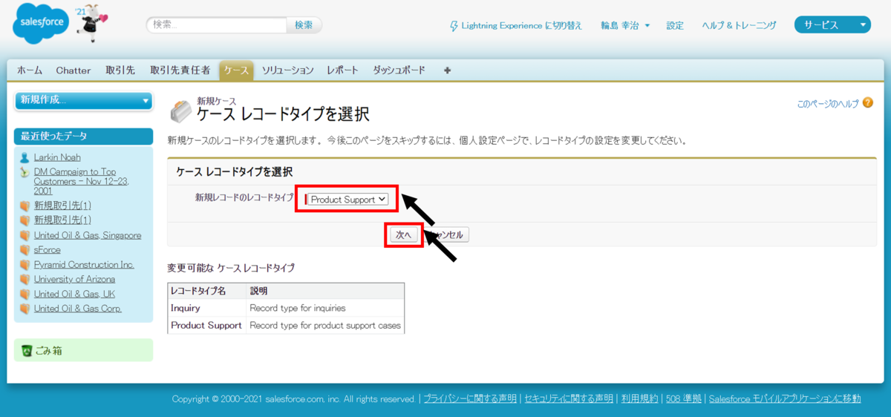Open University of Arizona link
This screenshot has height=417, width=891.
coord(74,280)
